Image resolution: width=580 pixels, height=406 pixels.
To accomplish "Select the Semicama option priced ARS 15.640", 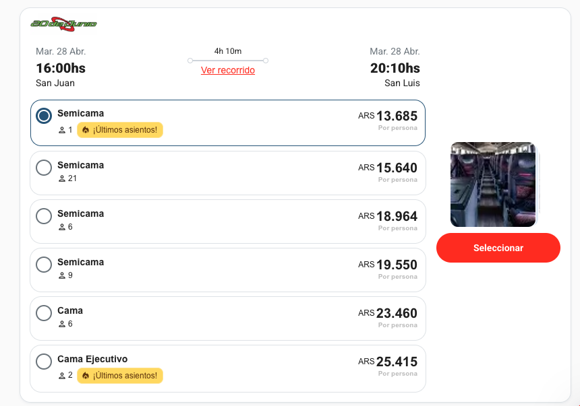I will pos(44,168).
